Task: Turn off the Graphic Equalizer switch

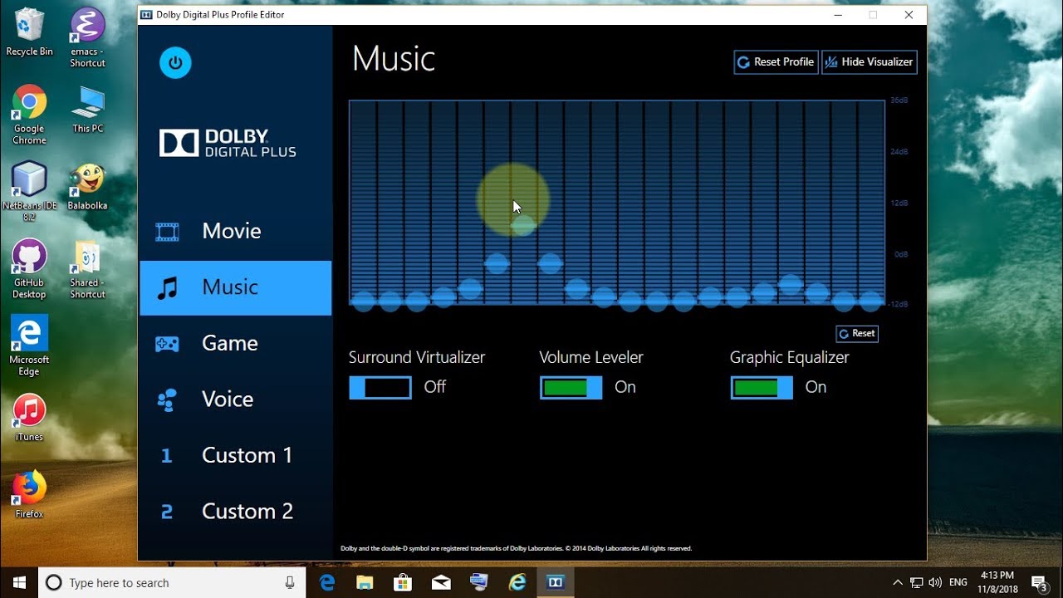Action: tap(762, 388)
